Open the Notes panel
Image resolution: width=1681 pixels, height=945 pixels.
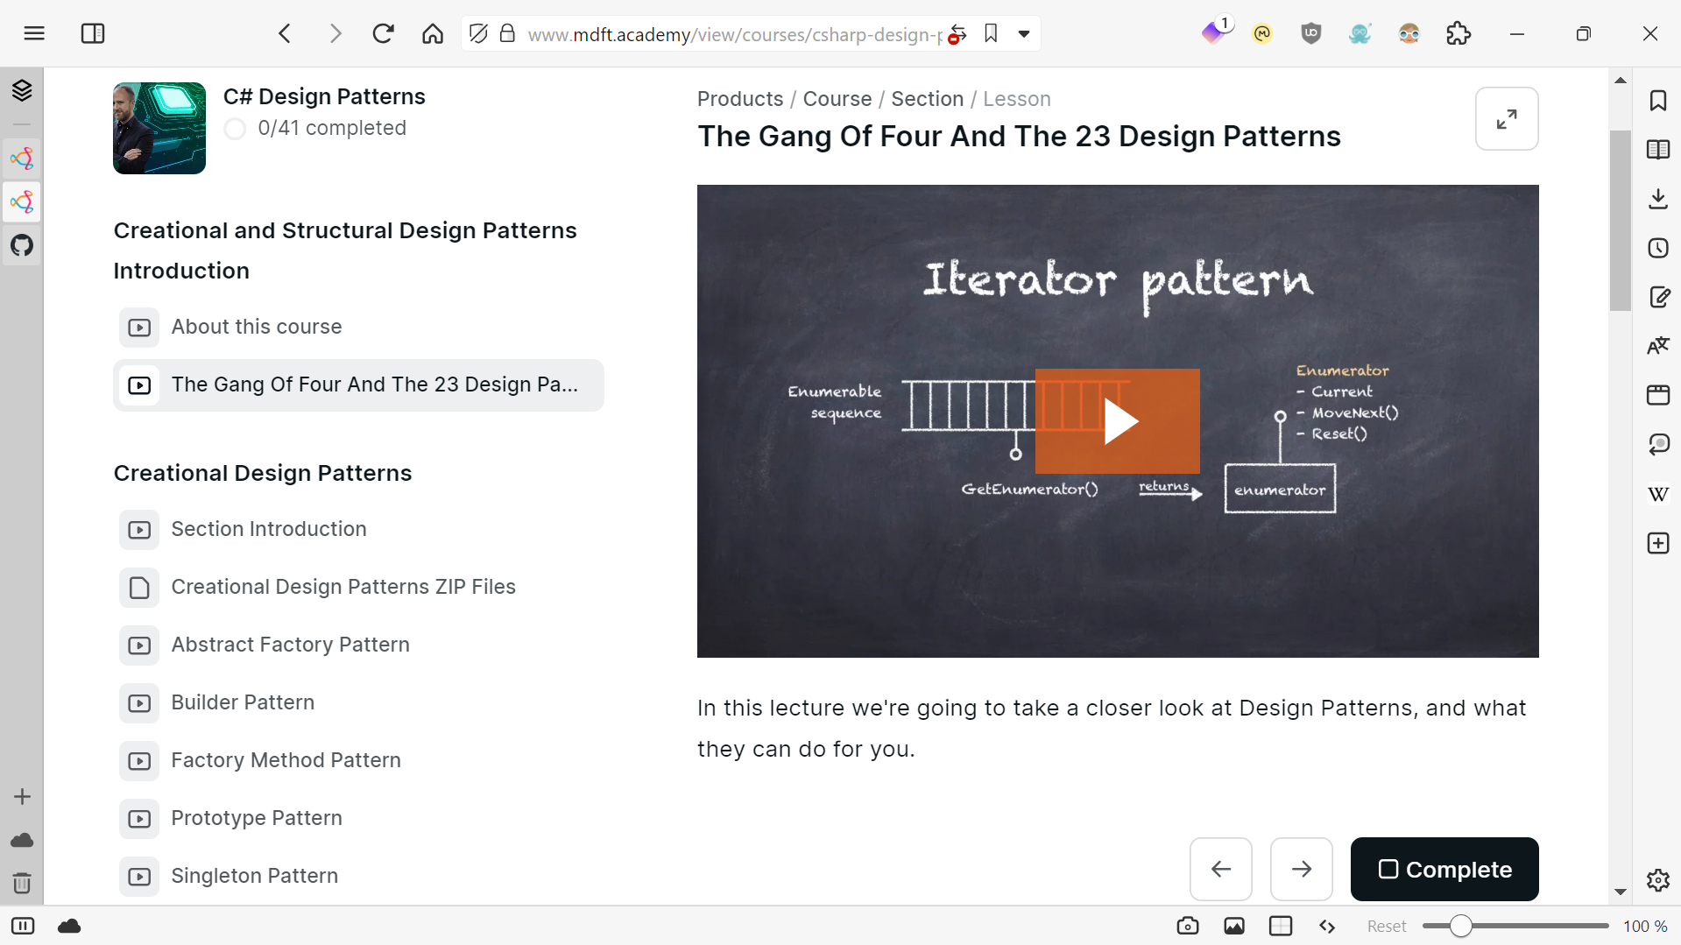pos(1658,297)
